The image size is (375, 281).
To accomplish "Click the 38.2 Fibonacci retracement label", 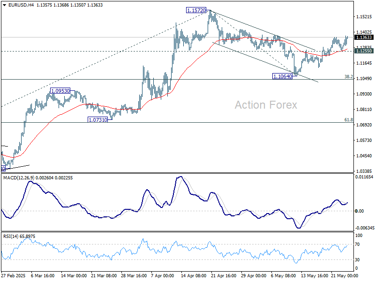I will pos(348,77).
